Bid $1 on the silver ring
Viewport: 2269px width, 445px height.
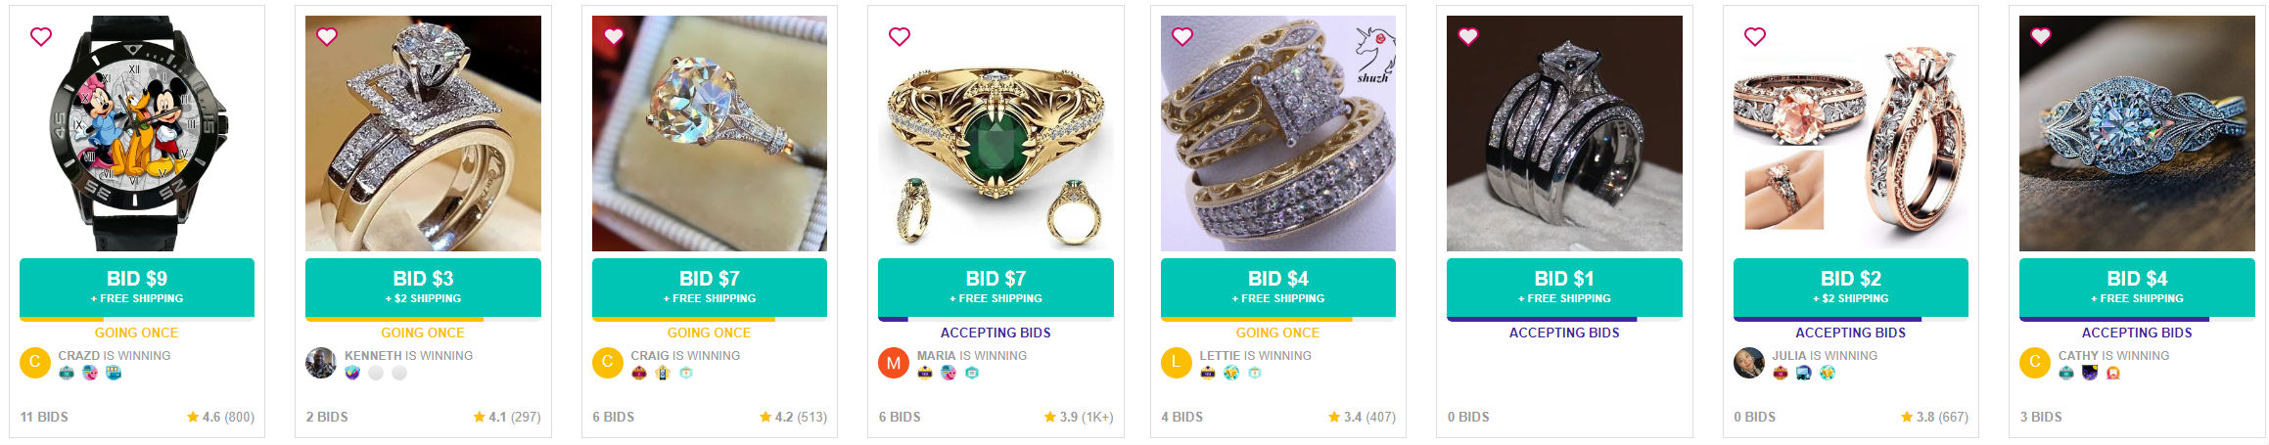click(x=1563, y=287)
